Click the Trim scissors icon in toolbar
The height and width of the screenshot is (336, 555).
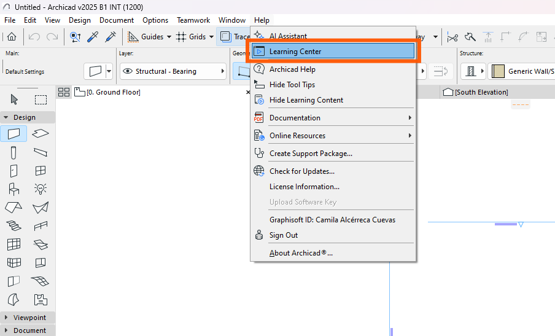[452, 37]
